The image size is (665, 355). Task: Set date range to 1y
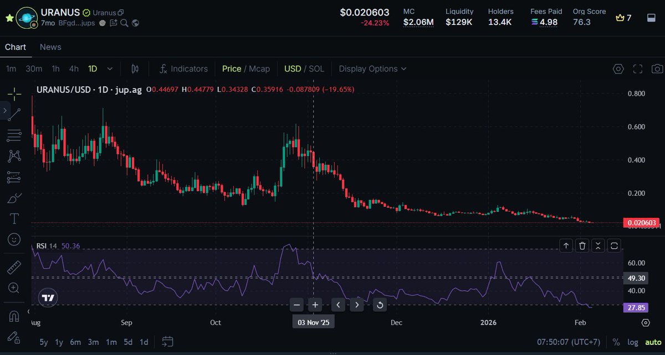click(60, 342)
